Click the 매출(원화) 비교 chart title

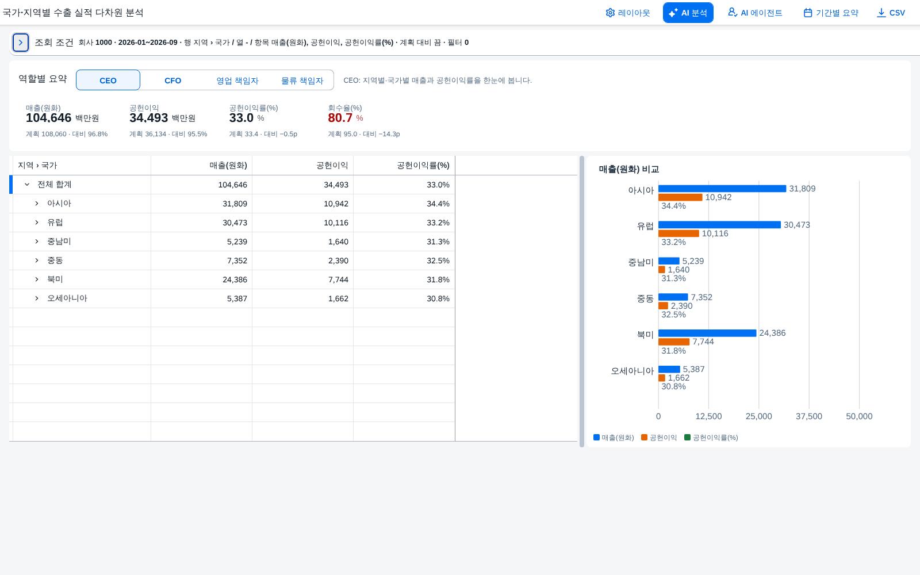pos(629,169)
